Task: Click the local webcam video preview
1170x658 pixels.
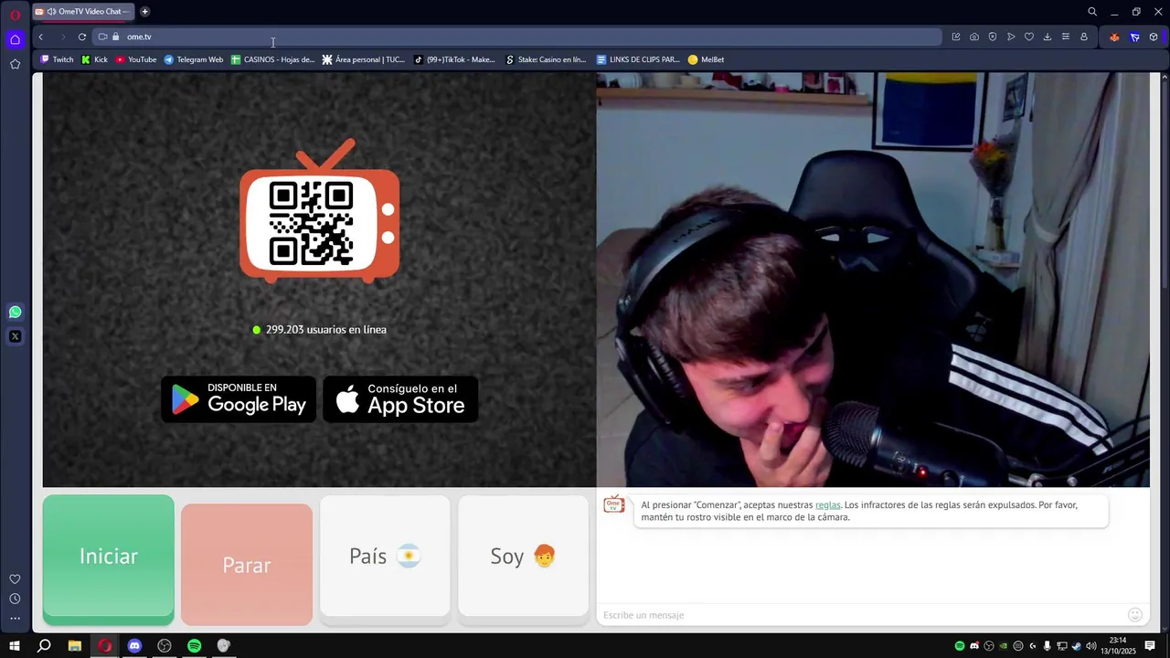Action: (x=873, y=280)
